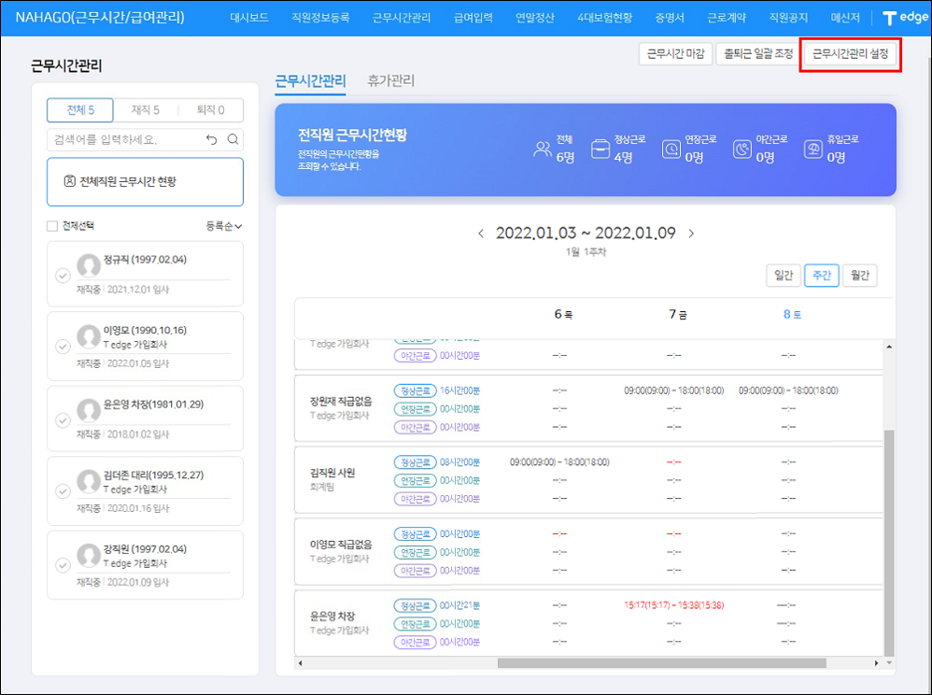Filter employees by 재직 5 tab
Viewport: 932px width, 695px height.
[146, 110]
